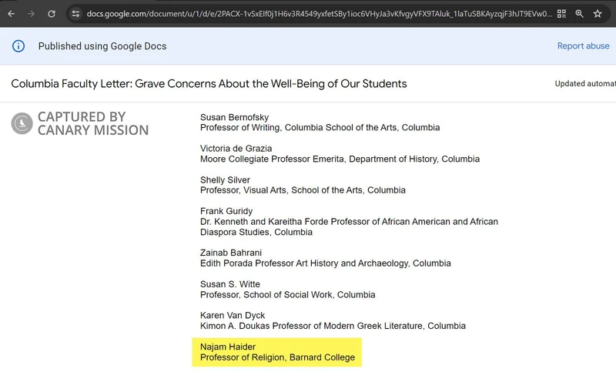Click the highlighted name Najam Haider

228,347
